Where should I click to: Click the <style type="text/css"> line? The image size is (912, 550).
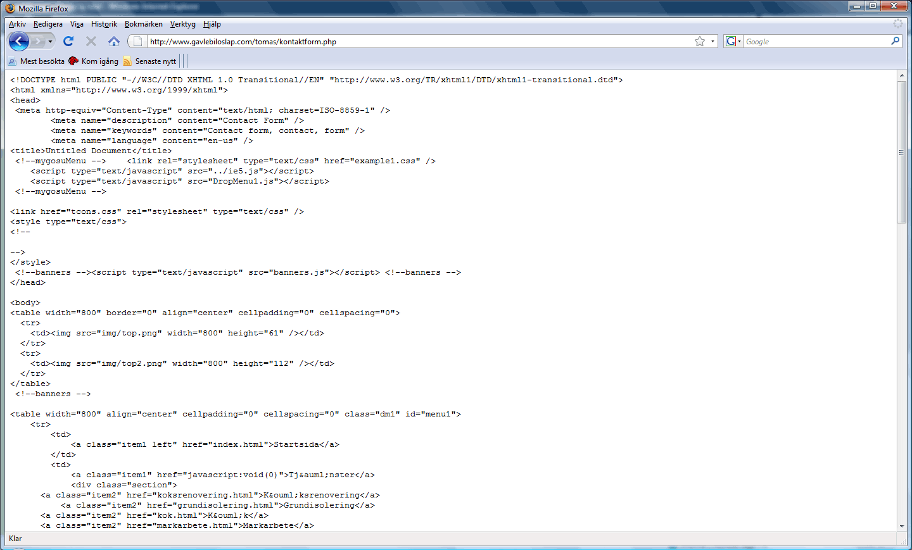[x=68, y=222]
